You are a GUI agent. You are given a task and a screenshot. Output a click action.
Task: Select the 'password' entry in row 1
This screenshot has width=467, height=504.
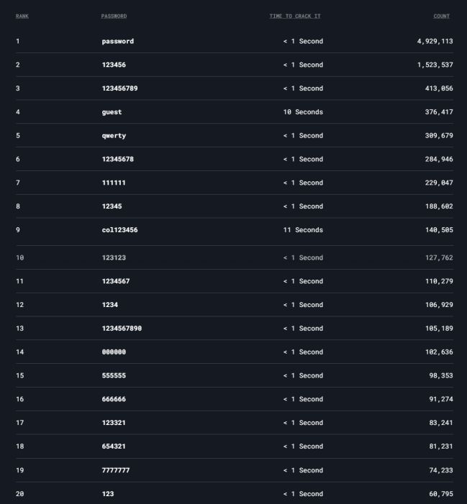click(118, 41)
